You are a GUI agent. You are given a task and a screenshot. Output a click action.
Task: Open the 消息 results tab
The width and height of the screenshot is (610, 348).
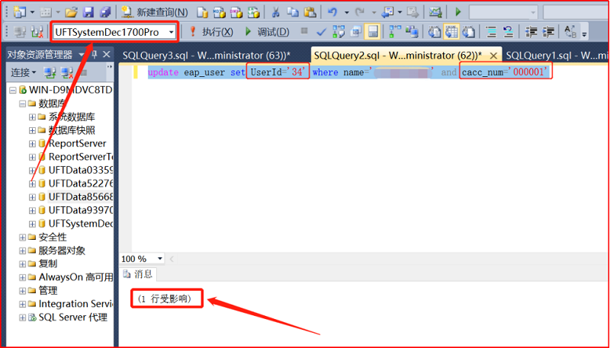(x=138, y=274)
